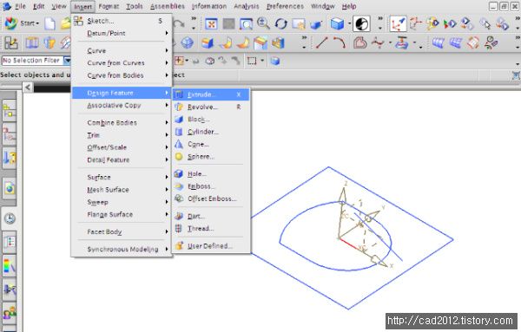The height and width of the screenshot is (332, 521).
Task: Click the rectangle selection mode icon
Action: (x=252, y=61)
